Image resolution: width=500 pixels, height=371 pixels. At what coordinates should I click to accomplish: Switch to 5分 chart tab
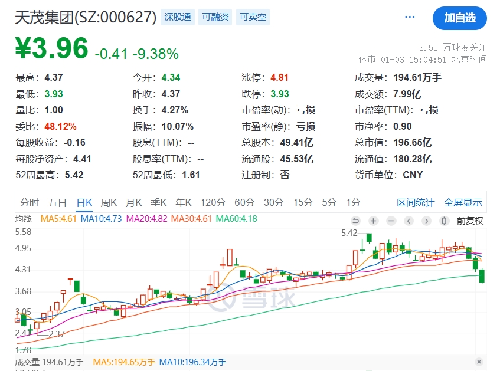click(329, 202)
